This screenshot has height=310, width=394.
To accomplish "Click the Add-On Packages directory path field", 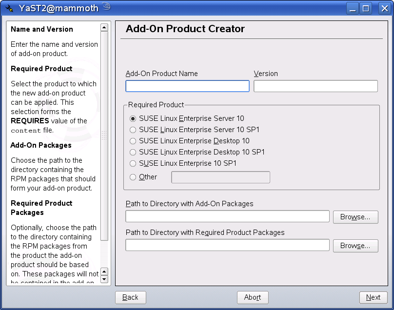I will click(227, 216).
